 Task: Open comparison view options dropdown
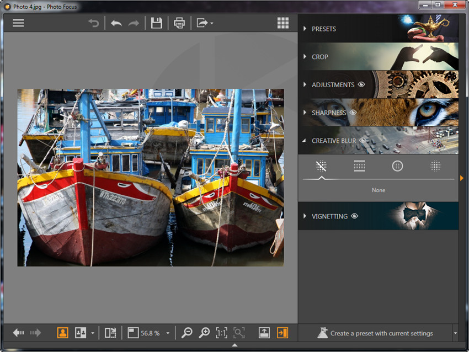point(93,333)
